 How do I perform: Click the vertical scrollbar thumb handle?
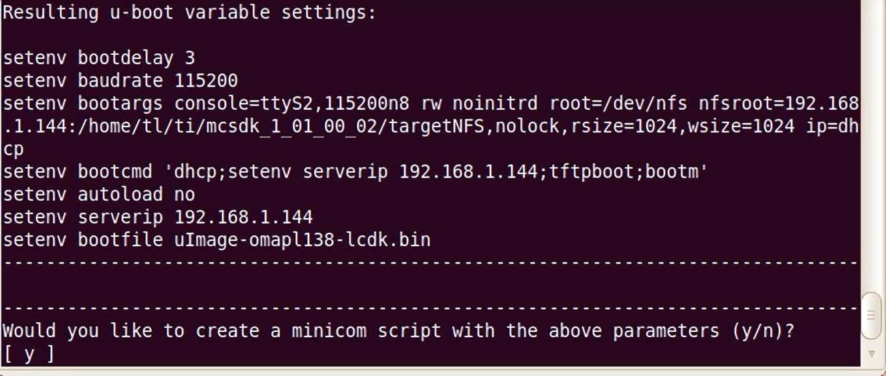pyautogui.click(x=871, y=315)
